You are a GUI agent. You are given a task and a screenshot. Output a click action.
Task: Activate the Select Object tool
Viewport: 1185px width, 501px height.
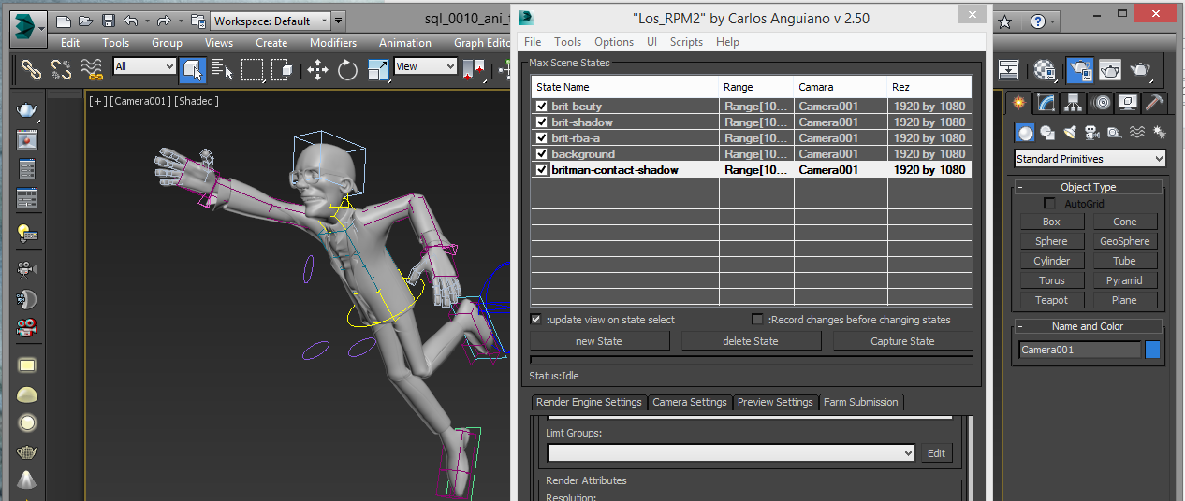pyautogui.click(x=193, y=69)
